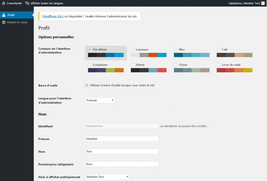Click the Pseudonyme field containing Roro
Viewport: 267px width, 181px height.
tap(122, 164)
